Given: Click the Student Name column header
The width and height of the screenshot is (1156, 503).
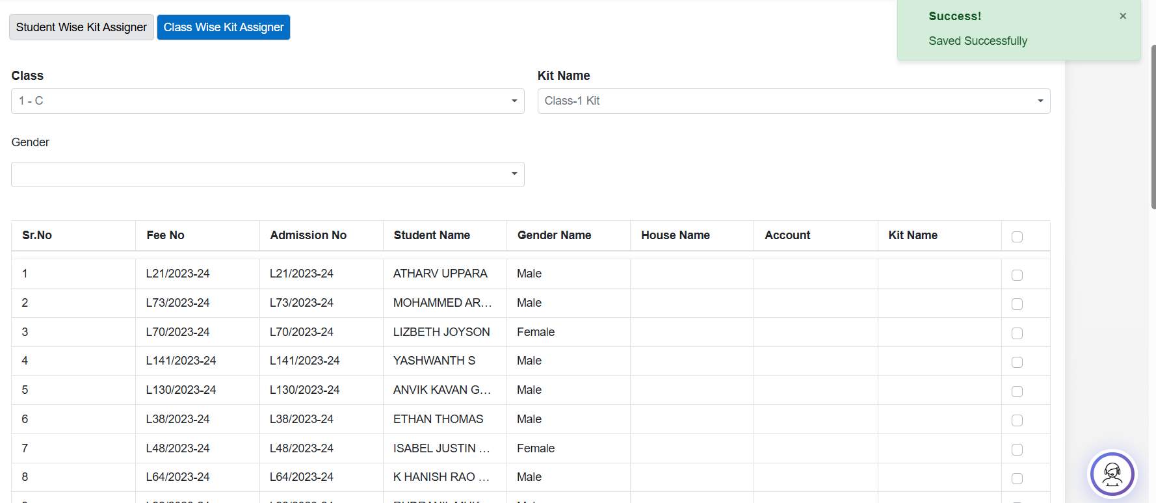Looking at the screenshot, I should pyautogui.click(x=432, y=235).
